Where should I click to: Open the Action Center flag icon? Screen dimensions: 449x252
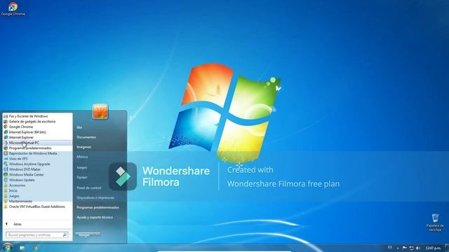coord(404,248)
